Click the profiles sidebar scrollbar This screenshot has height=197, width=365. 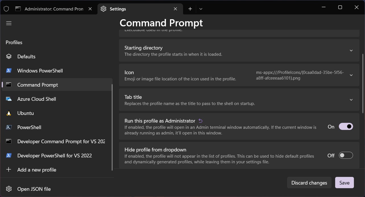tap(112, 127)
